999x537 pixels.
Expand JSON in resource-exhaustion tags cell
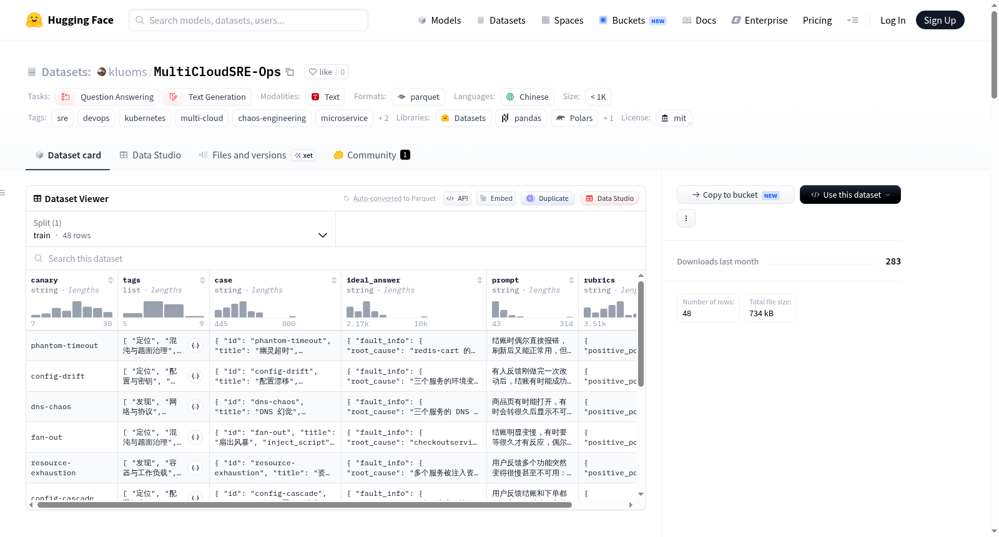(x=195, y=468)
